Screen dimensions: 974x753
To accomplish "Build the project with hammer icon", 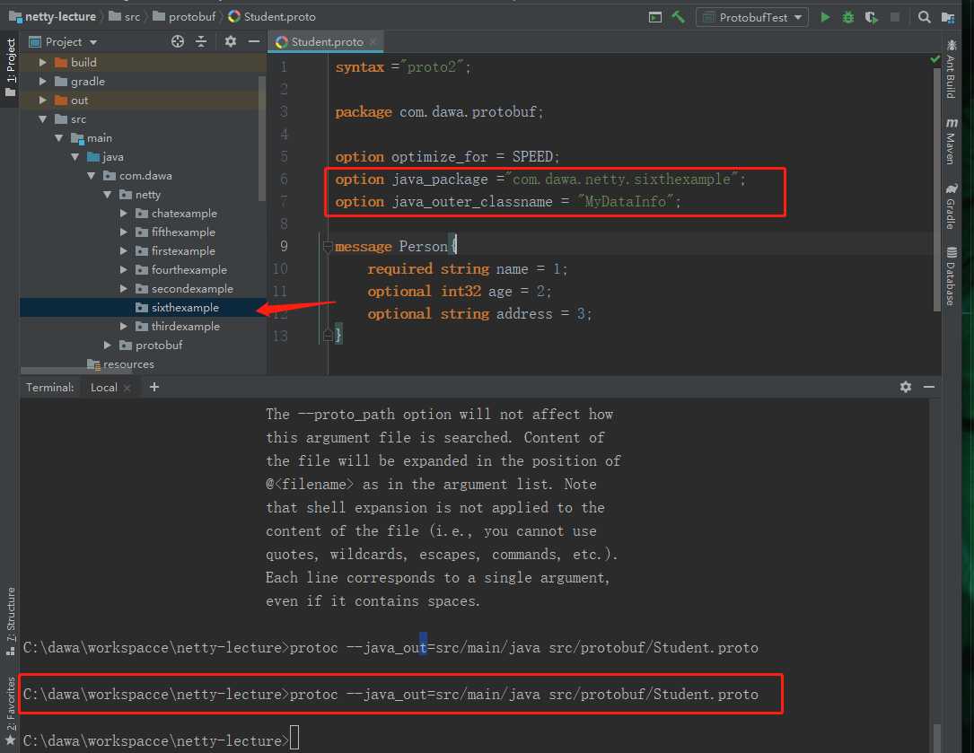I will tap(679, 17).
